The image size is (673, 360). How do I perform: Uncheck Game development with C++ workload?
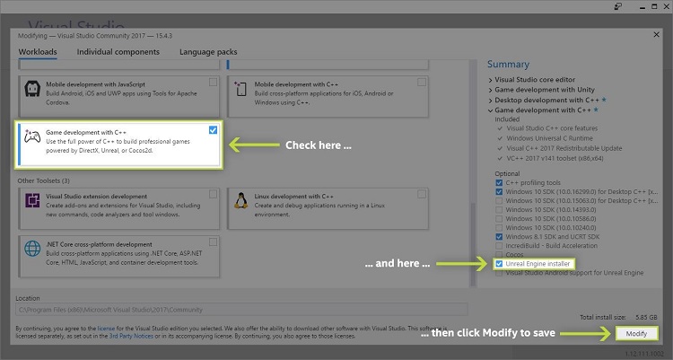[x=213, y=130]
